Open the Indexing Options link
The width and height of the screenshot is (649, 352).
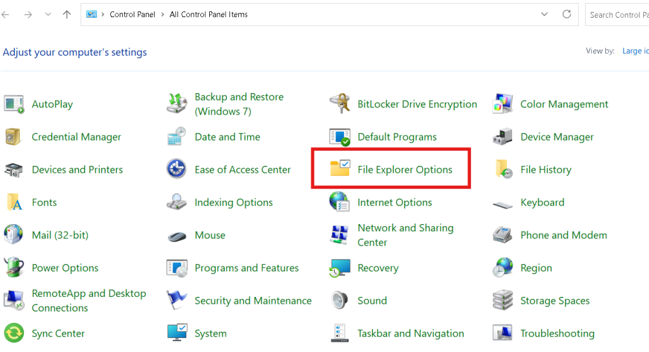[x=233, y=202]
